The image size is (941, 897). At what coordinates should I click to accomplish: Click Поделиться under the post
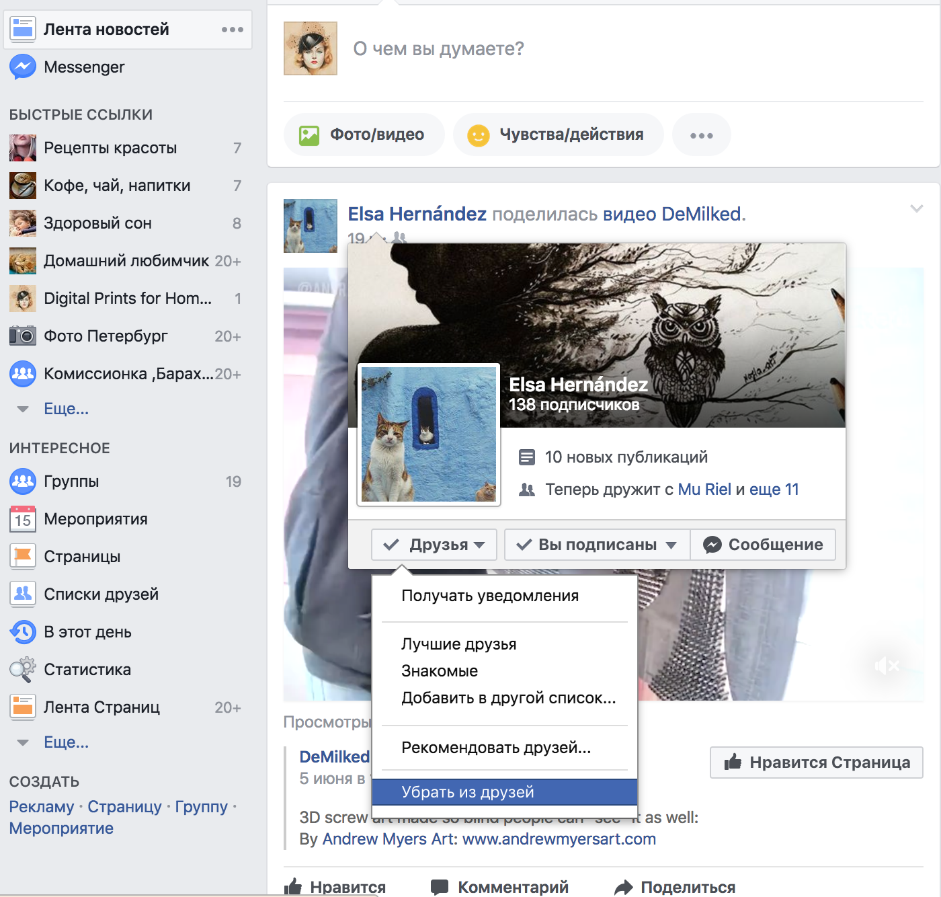coord(675,887)
